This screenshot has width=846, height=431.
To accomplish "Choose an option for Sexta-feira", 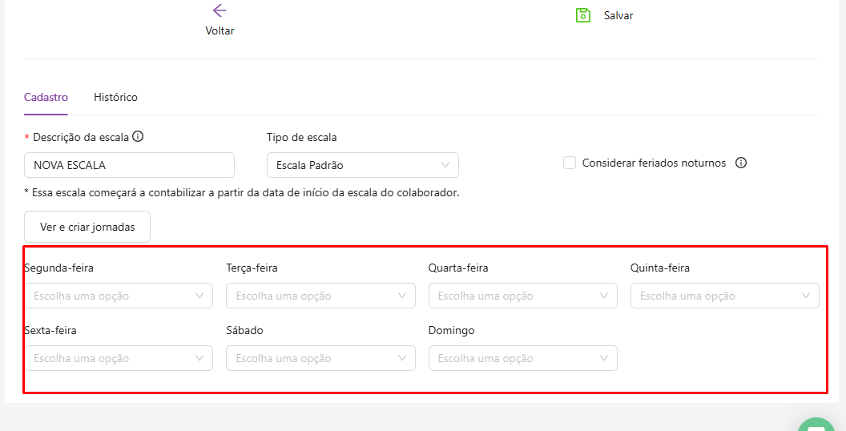I will [119, 358].
